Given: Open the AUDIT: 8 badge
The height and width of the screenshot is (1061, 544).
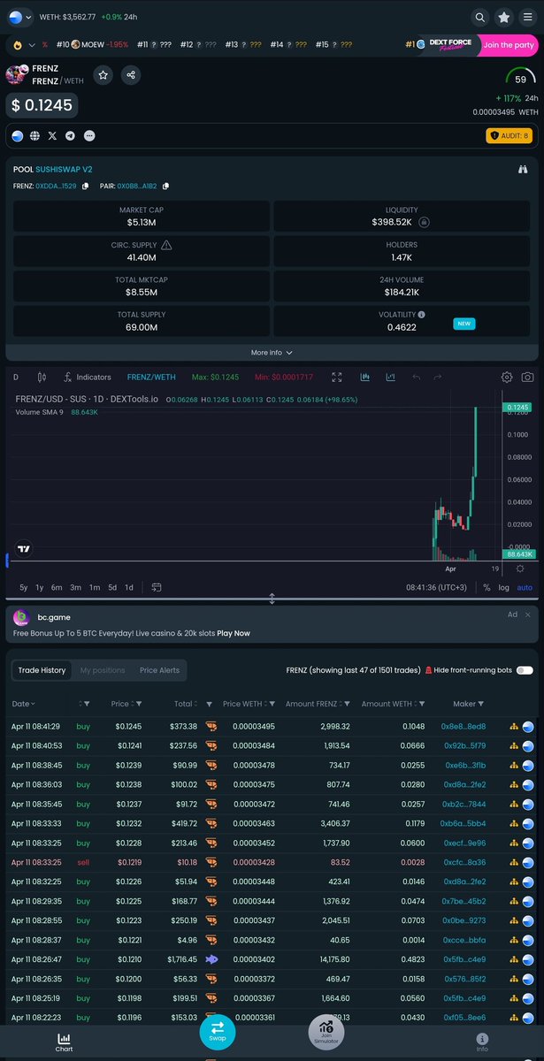Looking at the screenshot, I should (510, 135).
